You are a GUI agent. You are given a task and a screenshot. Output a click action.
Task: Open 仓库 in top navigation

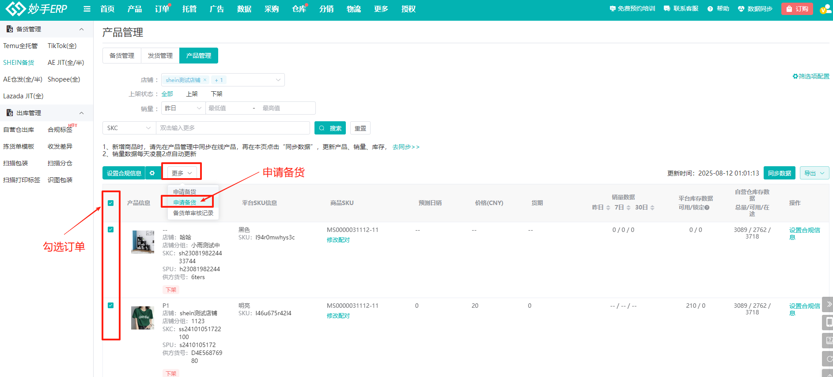pyautogui.click(x=299, y=9)
